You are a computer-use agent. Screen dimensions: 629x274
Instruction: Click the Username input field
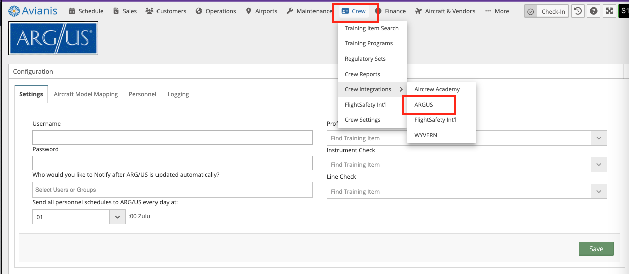172,138
